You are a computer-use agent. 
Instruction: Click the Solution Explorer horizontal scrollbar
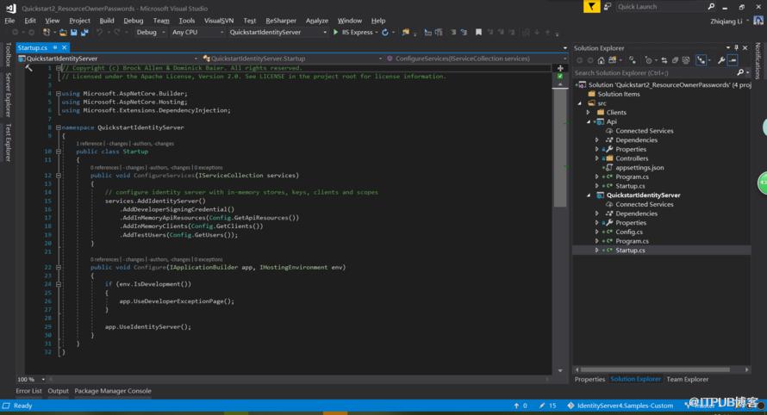654,369
